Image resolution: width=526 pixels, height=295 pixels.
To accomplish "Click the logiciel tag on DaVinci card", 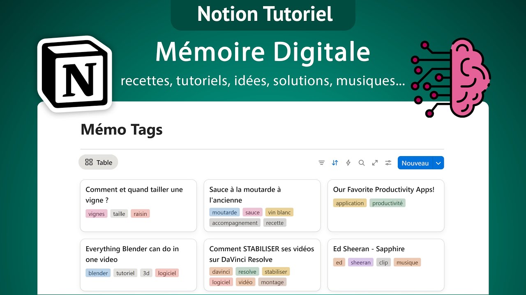I will coord(221,282).
